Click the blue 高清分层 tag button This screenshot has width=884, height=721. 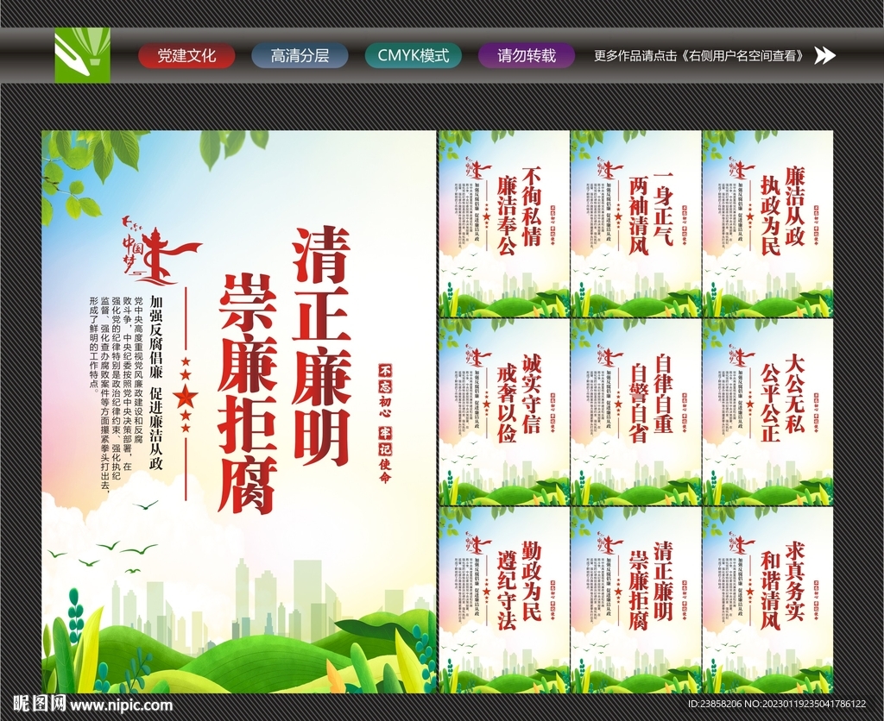coord(300,55)
